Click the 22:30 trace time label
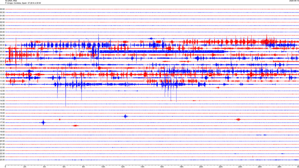Image resolution: width=299 pixels, height=168 pixels. (x=2, y=153)
